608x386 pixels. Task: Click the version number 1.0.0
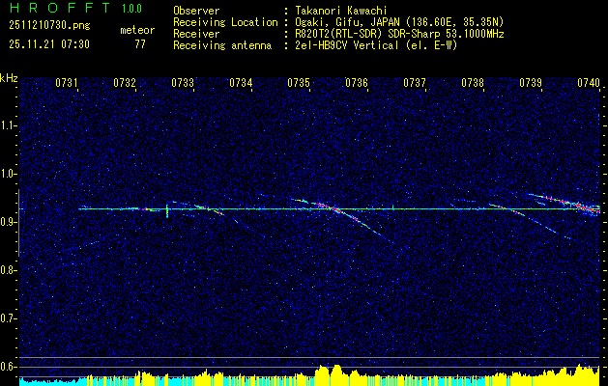pyautogui.click(x=131, y=9)
